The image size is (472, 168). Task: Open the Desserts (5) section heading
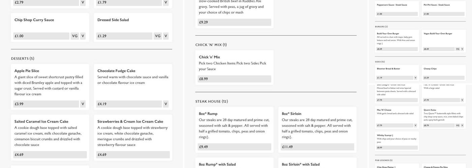coord(23,58)
